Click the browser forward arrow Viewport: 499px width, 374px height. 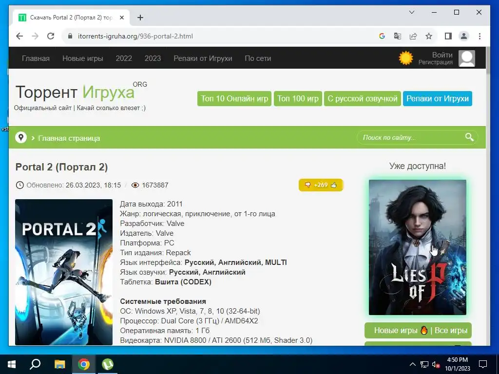35,36
